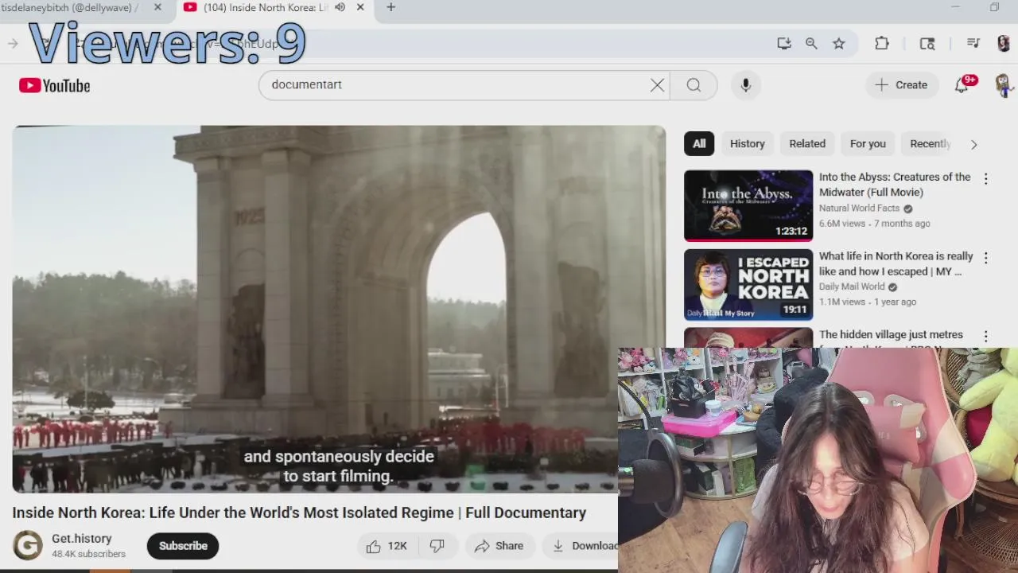Open Into the Abyss video thumbnail

[748, 205]
